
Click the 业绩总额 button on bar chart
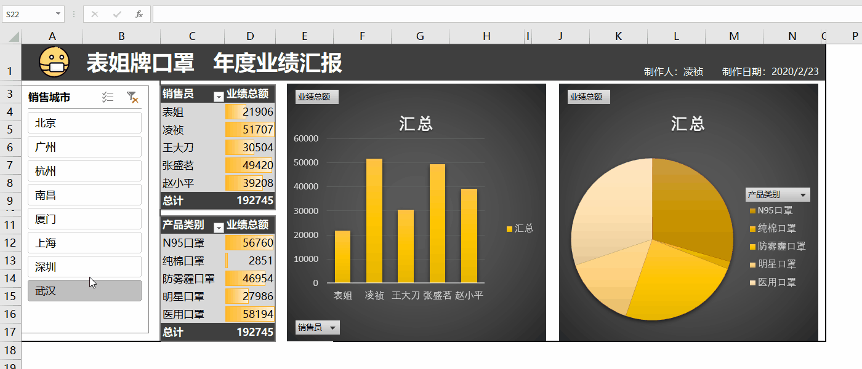coord(316,97)
